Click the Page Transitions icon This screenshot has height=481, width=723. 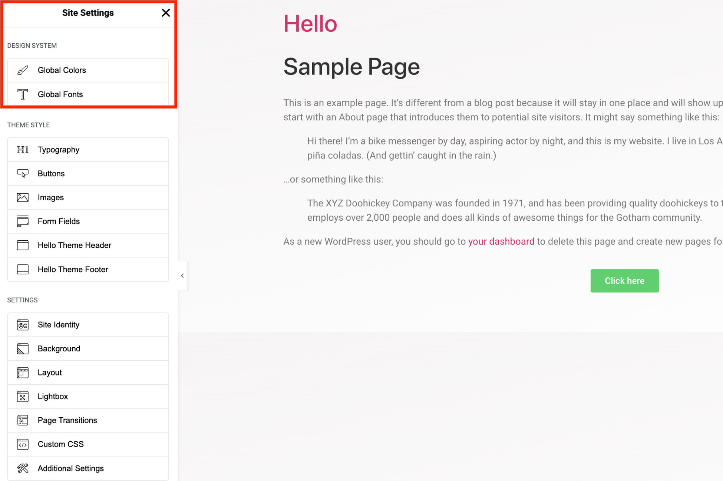pyautogui.click(x=23, y=420)
